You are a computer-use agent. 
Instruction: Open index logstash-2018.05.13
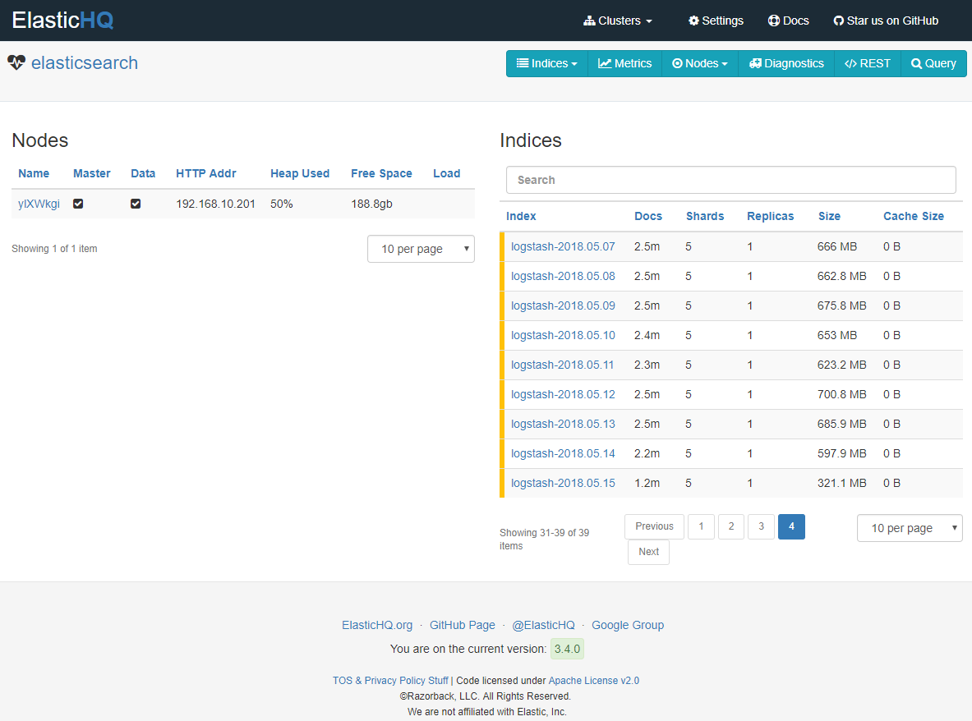pos(563,425)
